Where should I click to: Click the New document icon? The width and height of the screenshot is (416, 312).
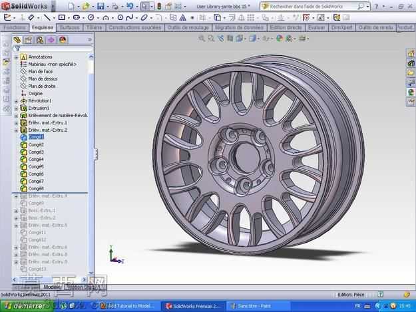(x=72, y=6)
